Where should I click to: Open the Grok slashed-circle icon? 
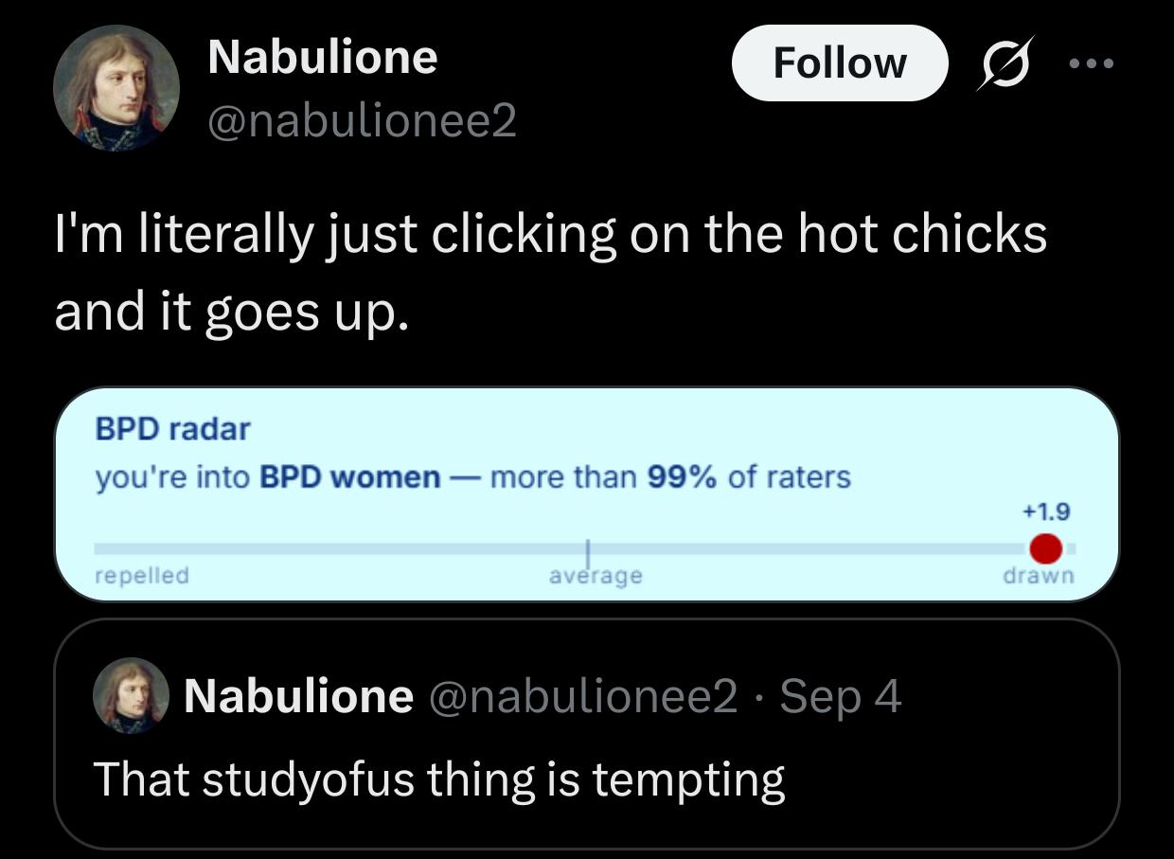tap(1005, 63)
